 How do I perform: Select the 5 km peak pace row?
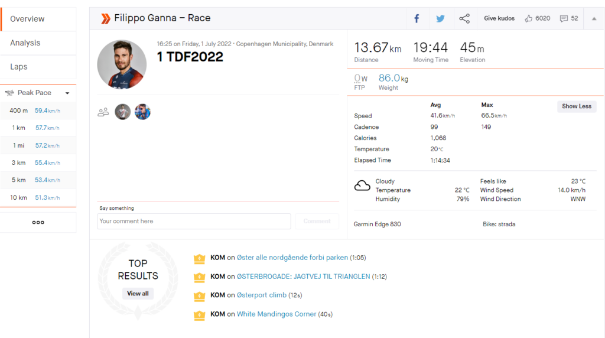pyautogui.click(x=38, y=180)
